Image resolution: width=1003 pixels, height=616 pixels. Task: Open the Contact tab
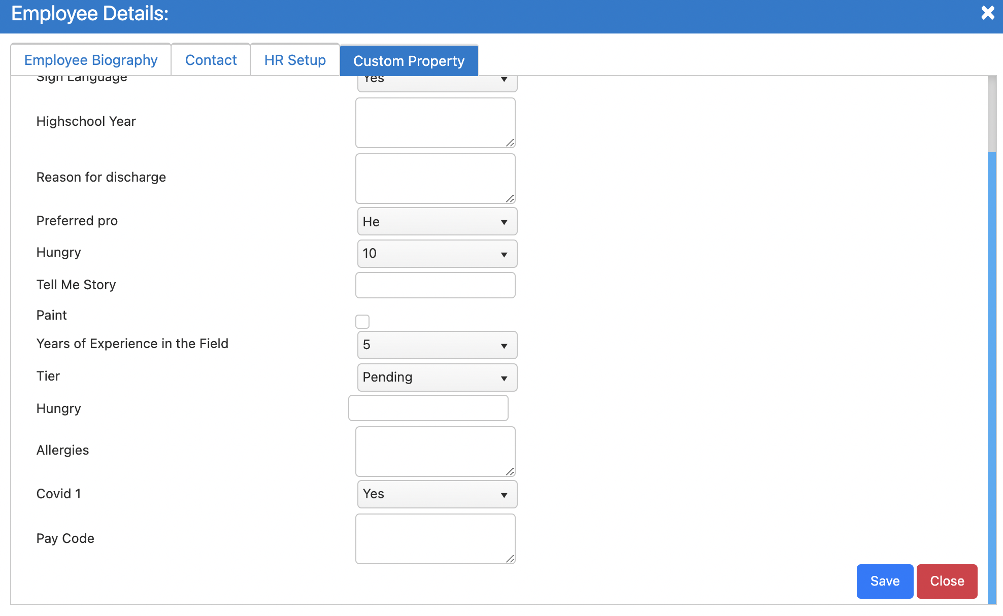(211, 60)
